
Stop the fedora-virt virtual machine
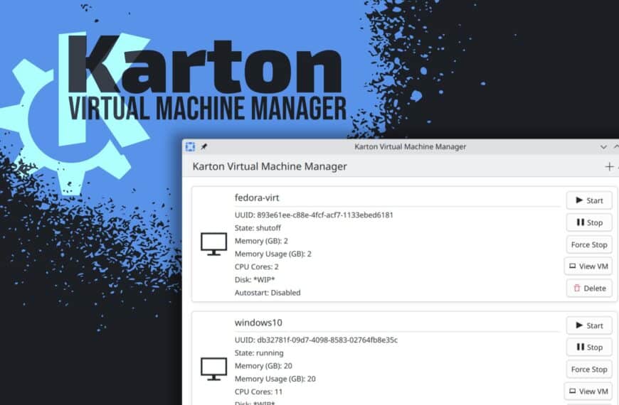click(x=589, y=222)
